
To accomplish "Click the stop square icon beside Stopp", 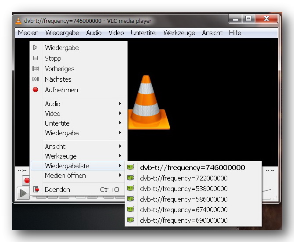I will 36,58.
